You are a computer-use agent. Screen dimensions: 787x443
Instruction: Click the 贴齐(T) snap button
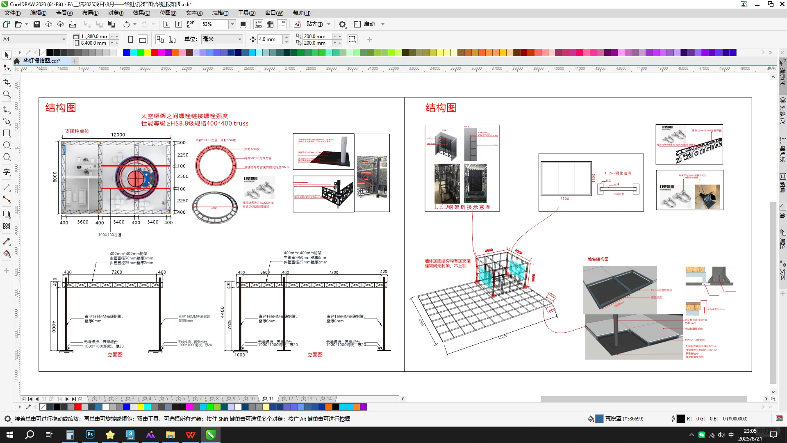tap(314, 24)
